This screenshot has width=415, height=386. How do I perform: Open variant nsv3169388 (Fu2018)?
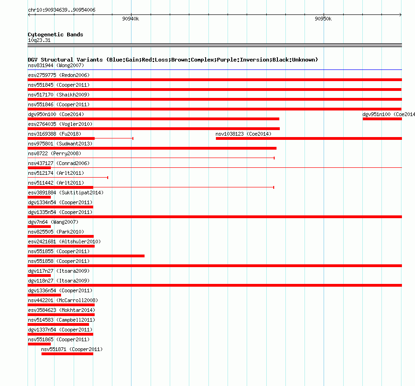[x=55, y=134]
